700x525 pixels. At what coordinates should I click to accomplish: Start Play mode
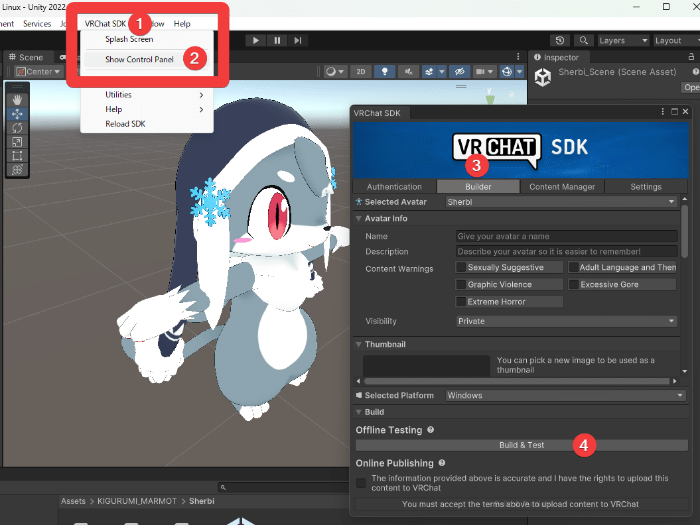(x=256, y=40)
